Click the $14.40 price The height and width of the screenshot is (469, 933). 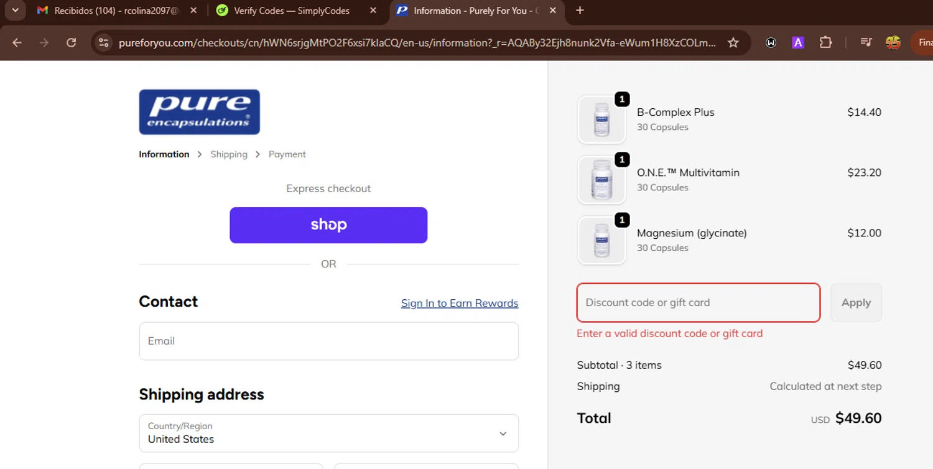pos(864,112)
